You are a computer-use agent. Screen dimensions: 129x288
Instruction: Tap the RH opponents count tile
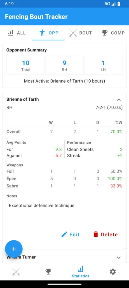point(64,66)
